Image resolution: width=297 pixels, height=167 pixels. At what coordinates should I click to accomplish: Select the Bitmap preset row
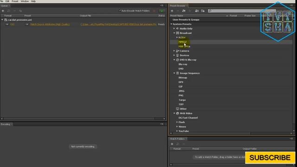231,77
